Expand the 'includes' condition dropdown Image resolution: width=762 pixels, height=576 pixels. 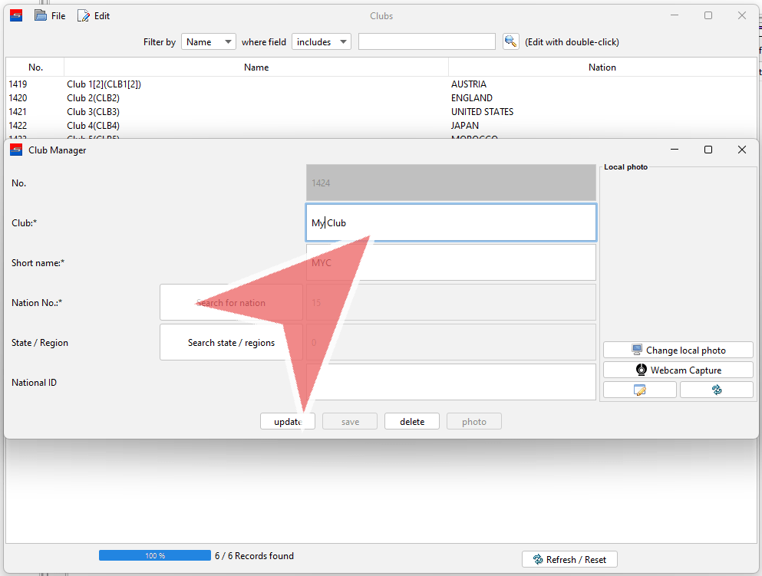click(321, 42)
